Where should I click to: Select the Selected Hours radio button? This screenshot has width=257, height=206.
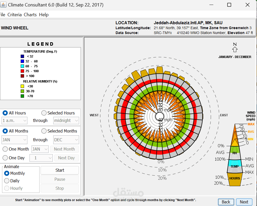point(44,113)
